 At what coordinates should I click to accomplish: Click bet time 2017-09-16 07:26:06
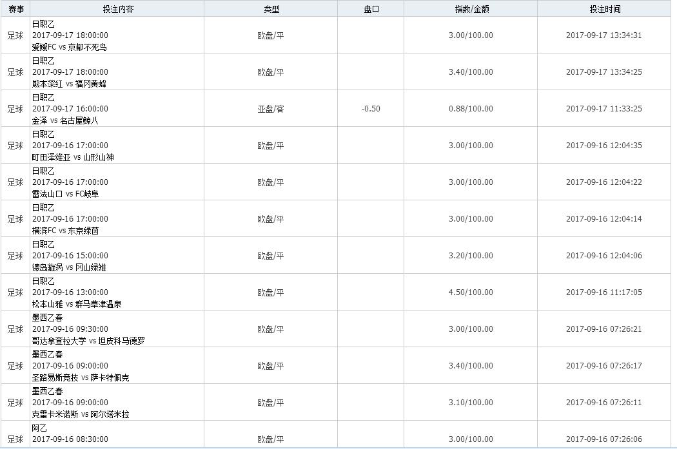coord(604,439)
